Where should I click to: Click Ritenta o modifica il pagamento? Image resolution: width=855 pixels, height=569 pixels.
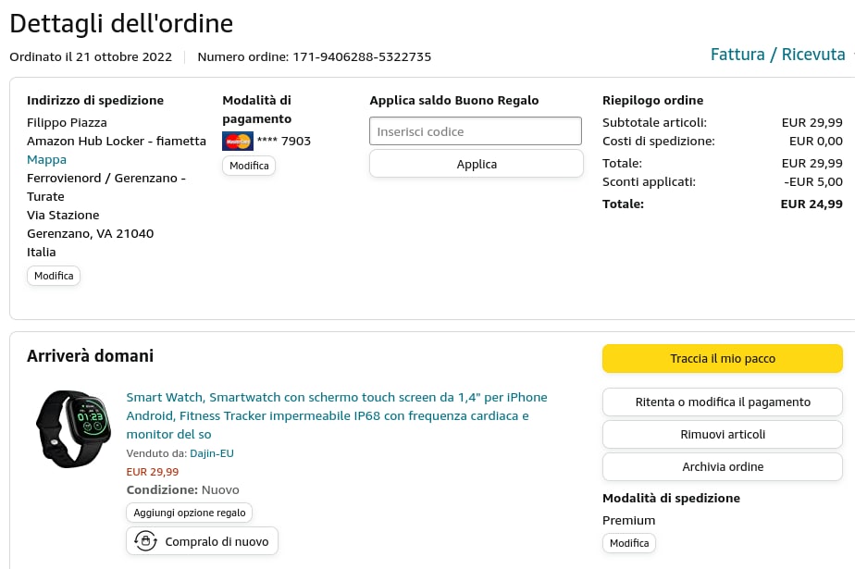[x=722, y=402]
